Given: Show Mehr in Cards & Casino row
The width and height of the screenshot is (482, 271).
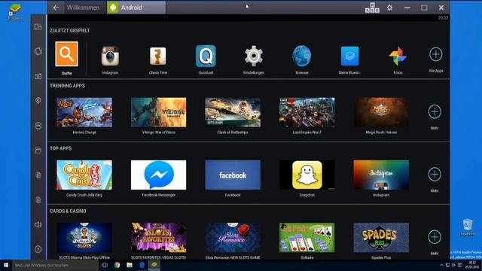Looking at the screenshot, I should click(435, 237).
